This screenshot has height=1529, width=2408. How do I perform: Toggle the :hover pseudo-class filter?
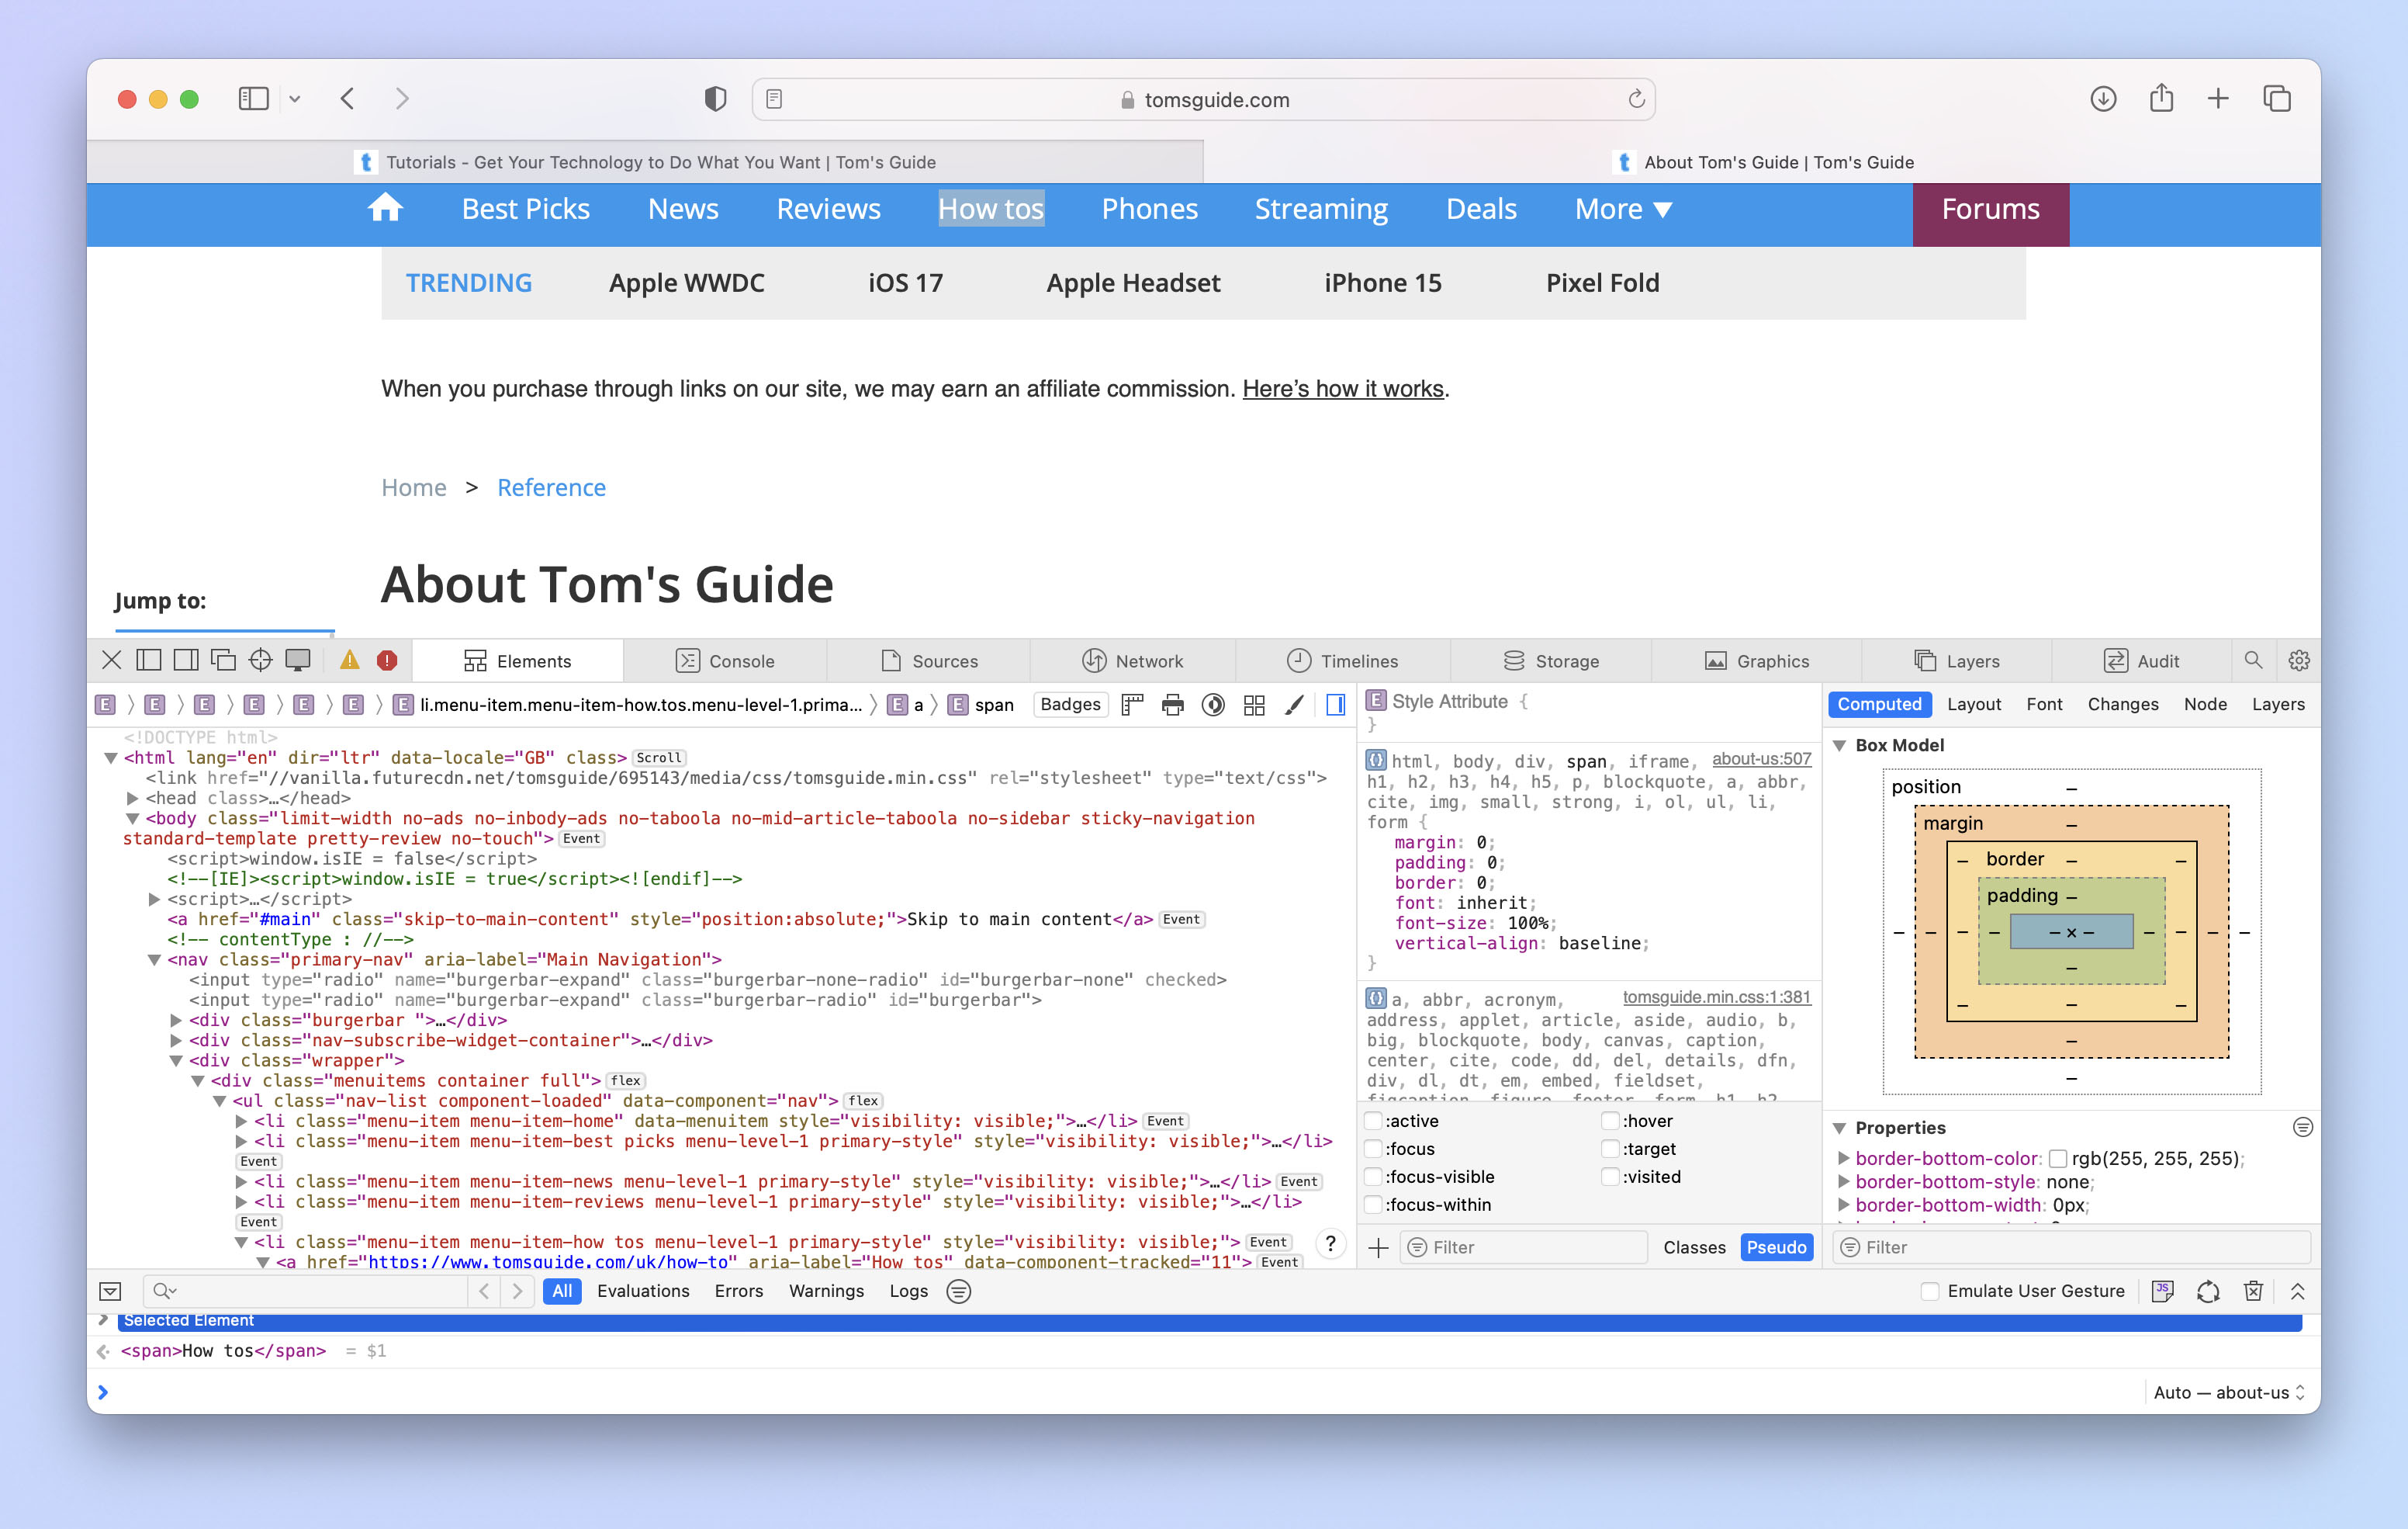(x=1610, y=1120)
